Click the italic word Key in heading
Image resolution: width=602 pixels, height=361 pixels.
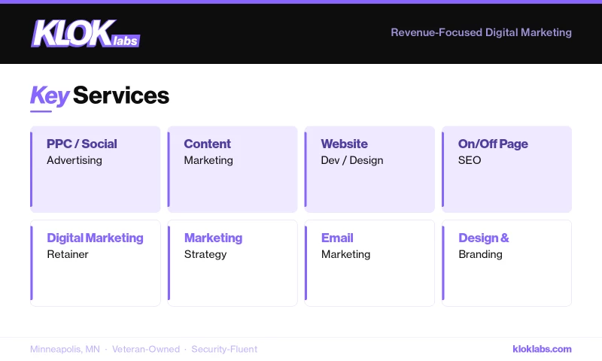[50, 96]
